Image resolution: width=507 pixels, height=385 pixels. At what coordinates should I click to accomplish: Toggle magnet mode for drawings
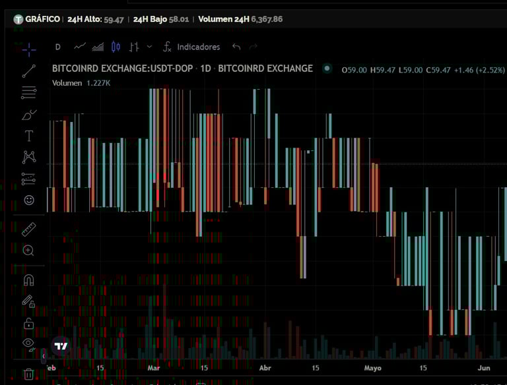(x=29, y=280)
